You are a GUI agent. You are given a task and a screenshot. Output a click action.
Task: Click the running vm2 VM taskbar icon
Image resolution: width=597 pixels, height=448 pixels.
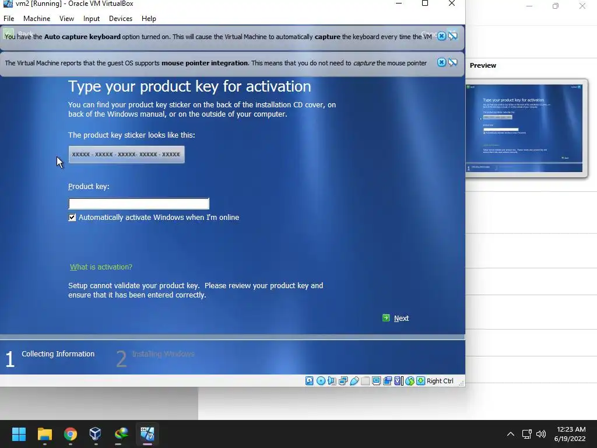pyautogui.click(x=148, y=434)
